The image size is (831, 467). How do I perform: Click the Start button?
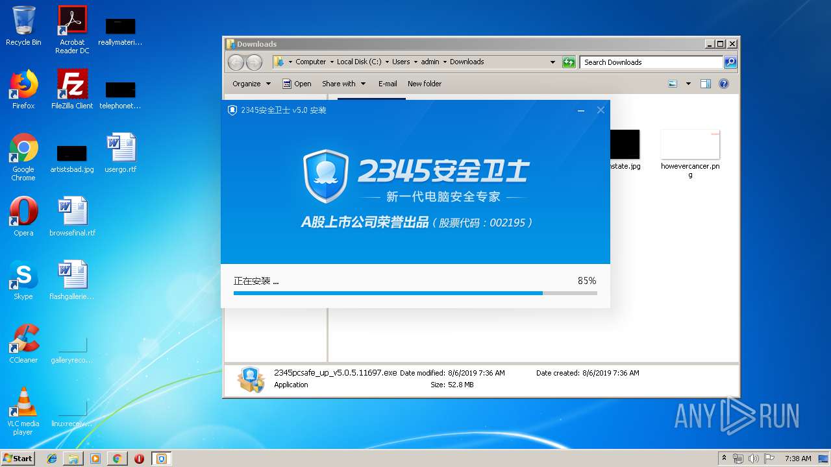click(18, 459)
